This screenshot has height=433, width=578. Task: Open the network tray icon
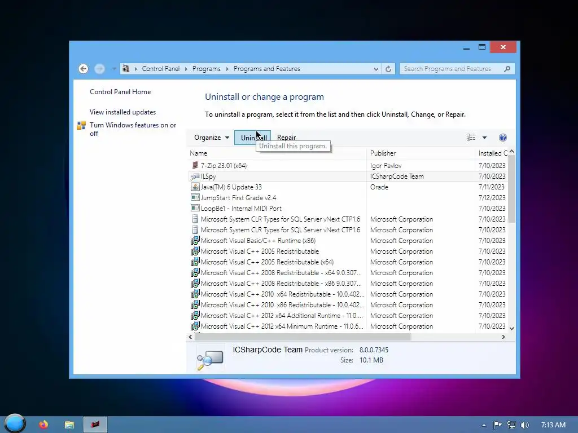coord(511,425)
